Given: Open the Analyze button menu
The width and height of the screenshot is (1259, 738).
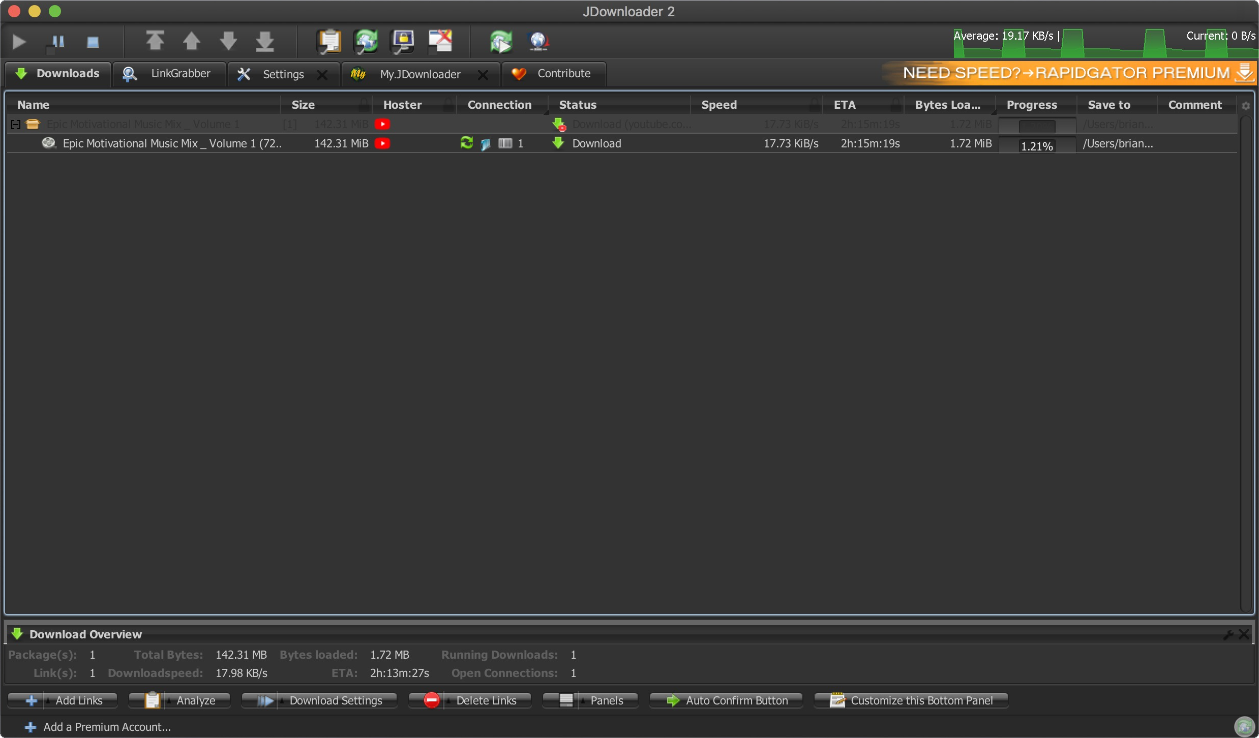Looking at the screenshot, I should pos(179,700).
